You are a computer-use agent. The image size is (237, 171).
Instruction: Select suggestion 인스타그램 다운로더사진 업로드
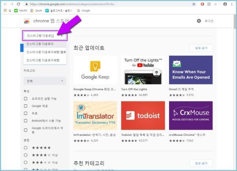(45, 52)
